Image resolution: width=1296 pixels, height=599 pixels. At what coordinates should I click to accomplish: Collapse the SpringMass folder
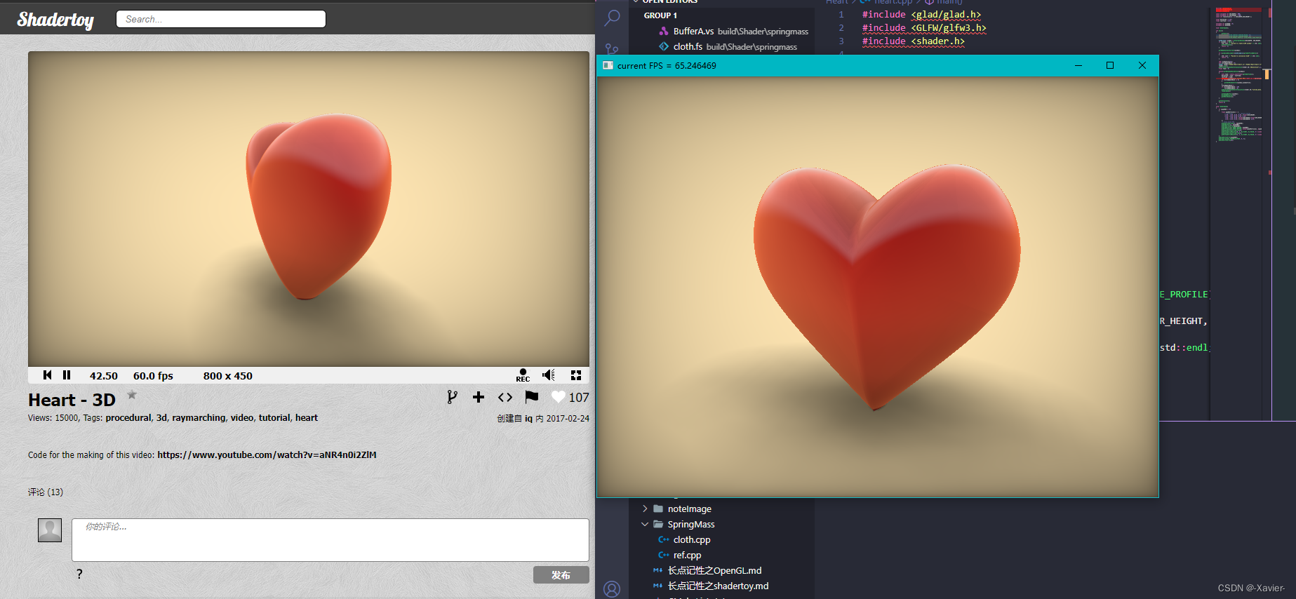645,524
